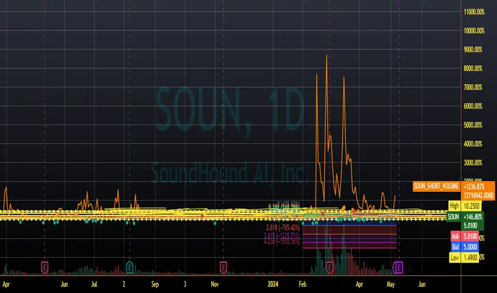This screenshot has width=497, height=293.
Task: Click the 11000.00% price axis label
Action: 474,12
